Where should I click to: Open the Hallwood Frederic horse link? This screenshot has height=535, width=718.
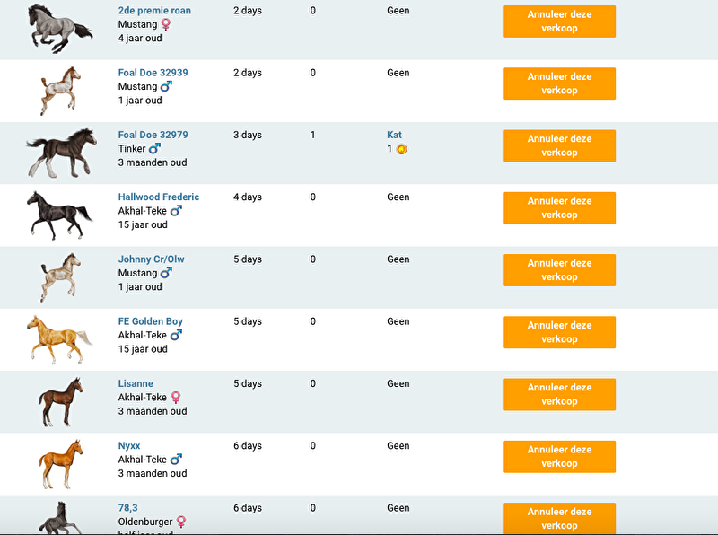point(159,197)
